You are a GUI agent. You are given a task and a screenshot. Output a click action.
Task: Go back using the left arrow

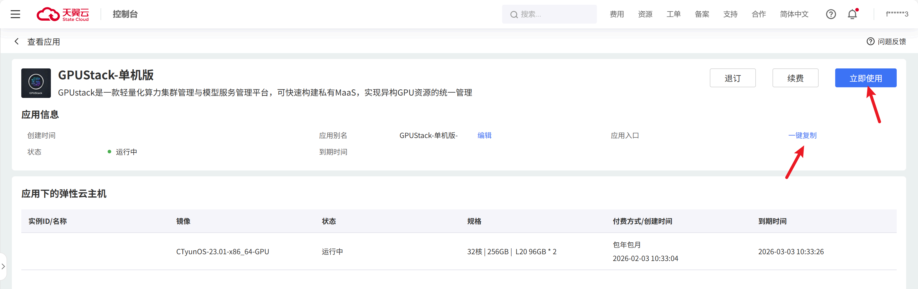[16, 42]
